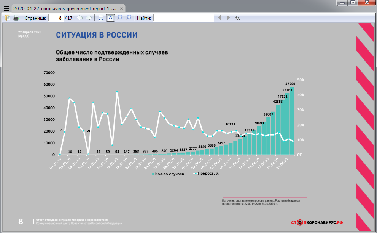Maximize the PDF viewer window
Screen dimensions: 377x233
click(x=353, y=3)
